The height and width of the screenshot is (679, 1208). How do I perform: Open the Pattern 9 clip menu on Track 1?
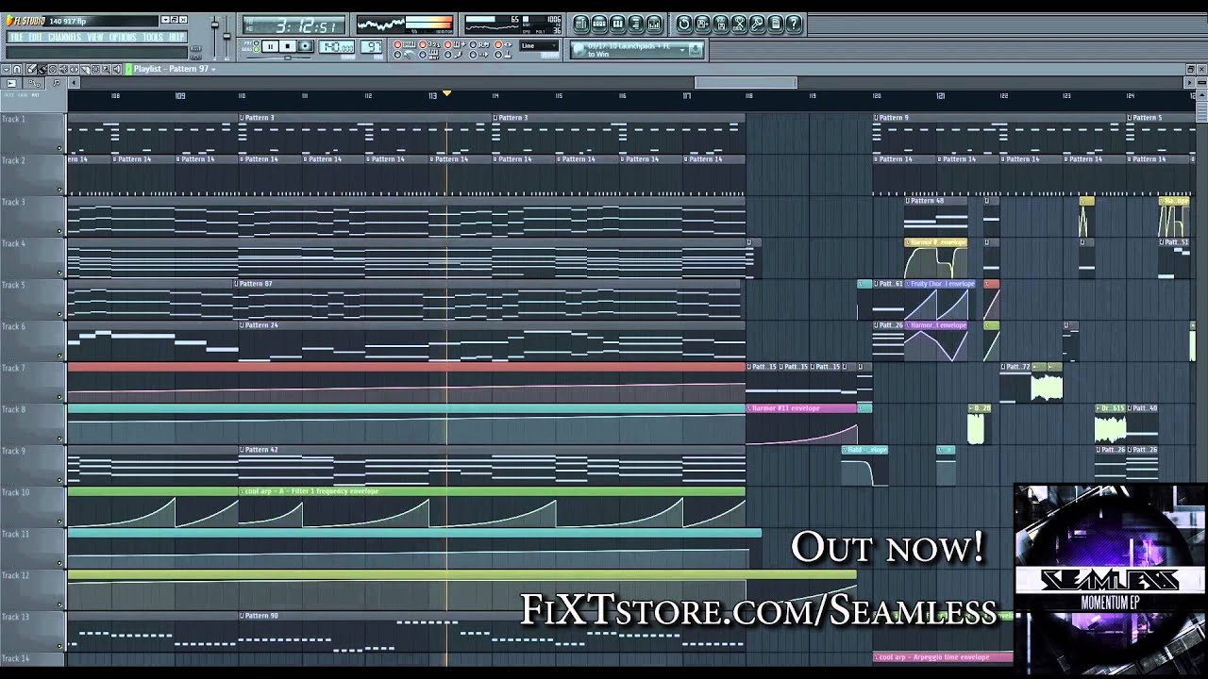(876, 118)
